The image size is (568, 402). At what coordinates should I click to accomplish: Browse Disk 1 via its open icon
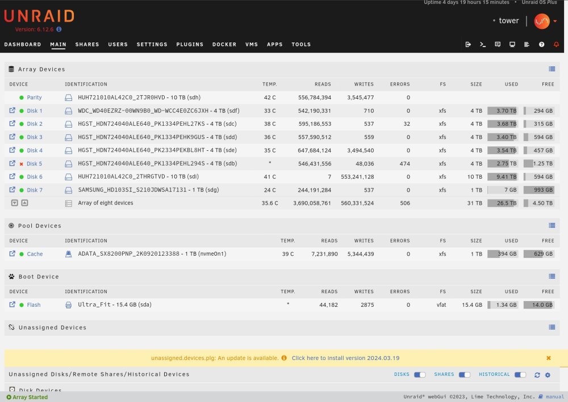tap(12, 110)
